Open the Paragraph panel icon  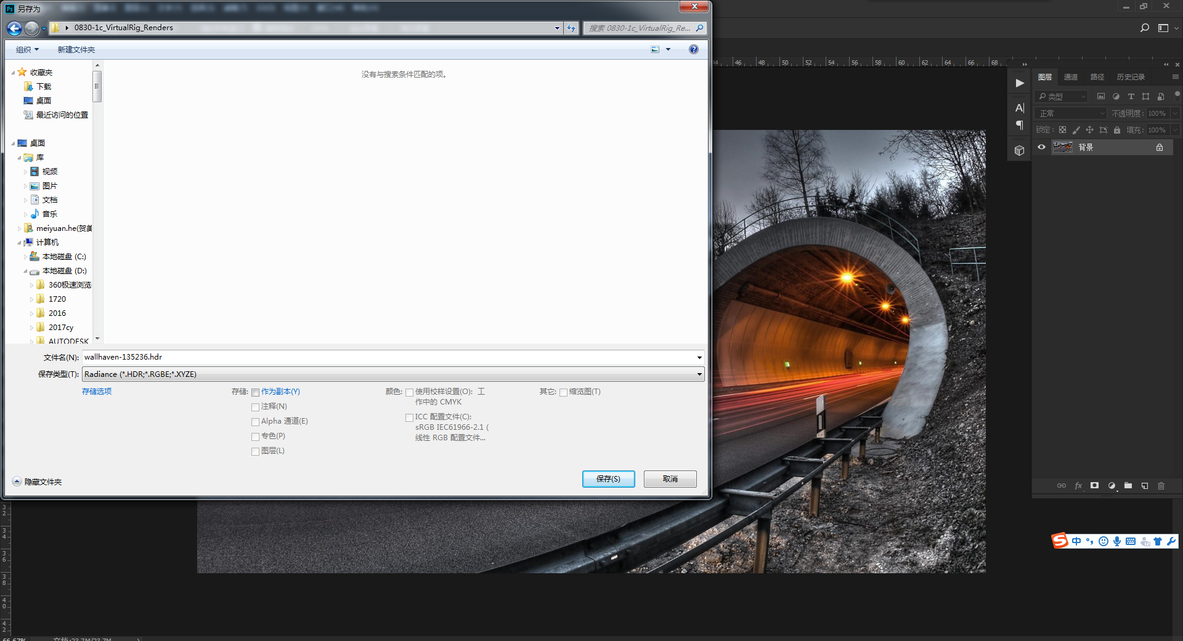pos(1020,125)
